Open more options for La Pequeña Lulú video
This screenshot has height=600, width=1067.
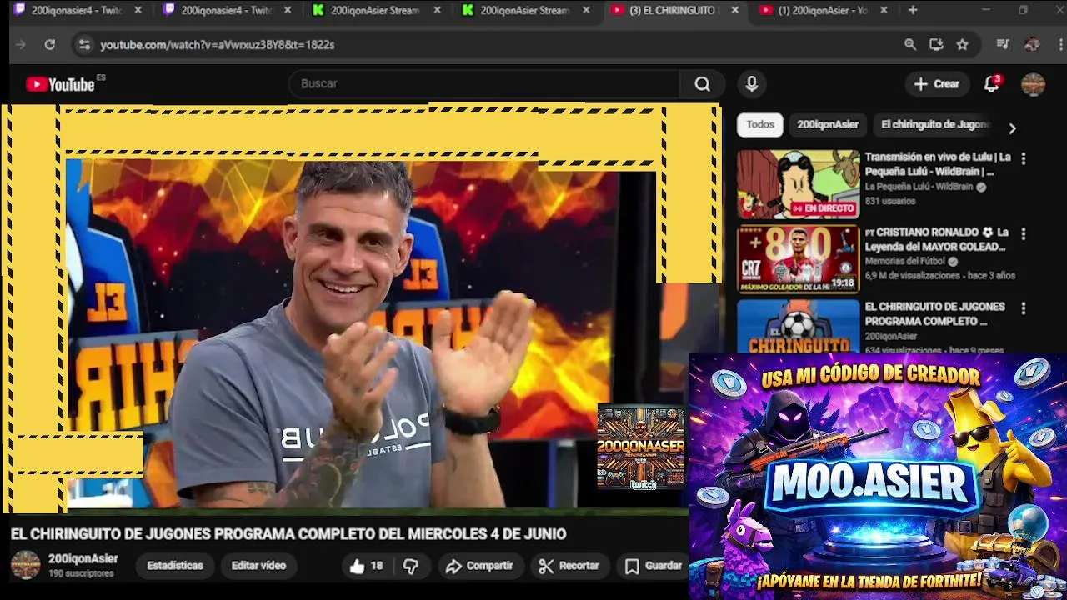pyautogui.click(x=1024, y=158)
